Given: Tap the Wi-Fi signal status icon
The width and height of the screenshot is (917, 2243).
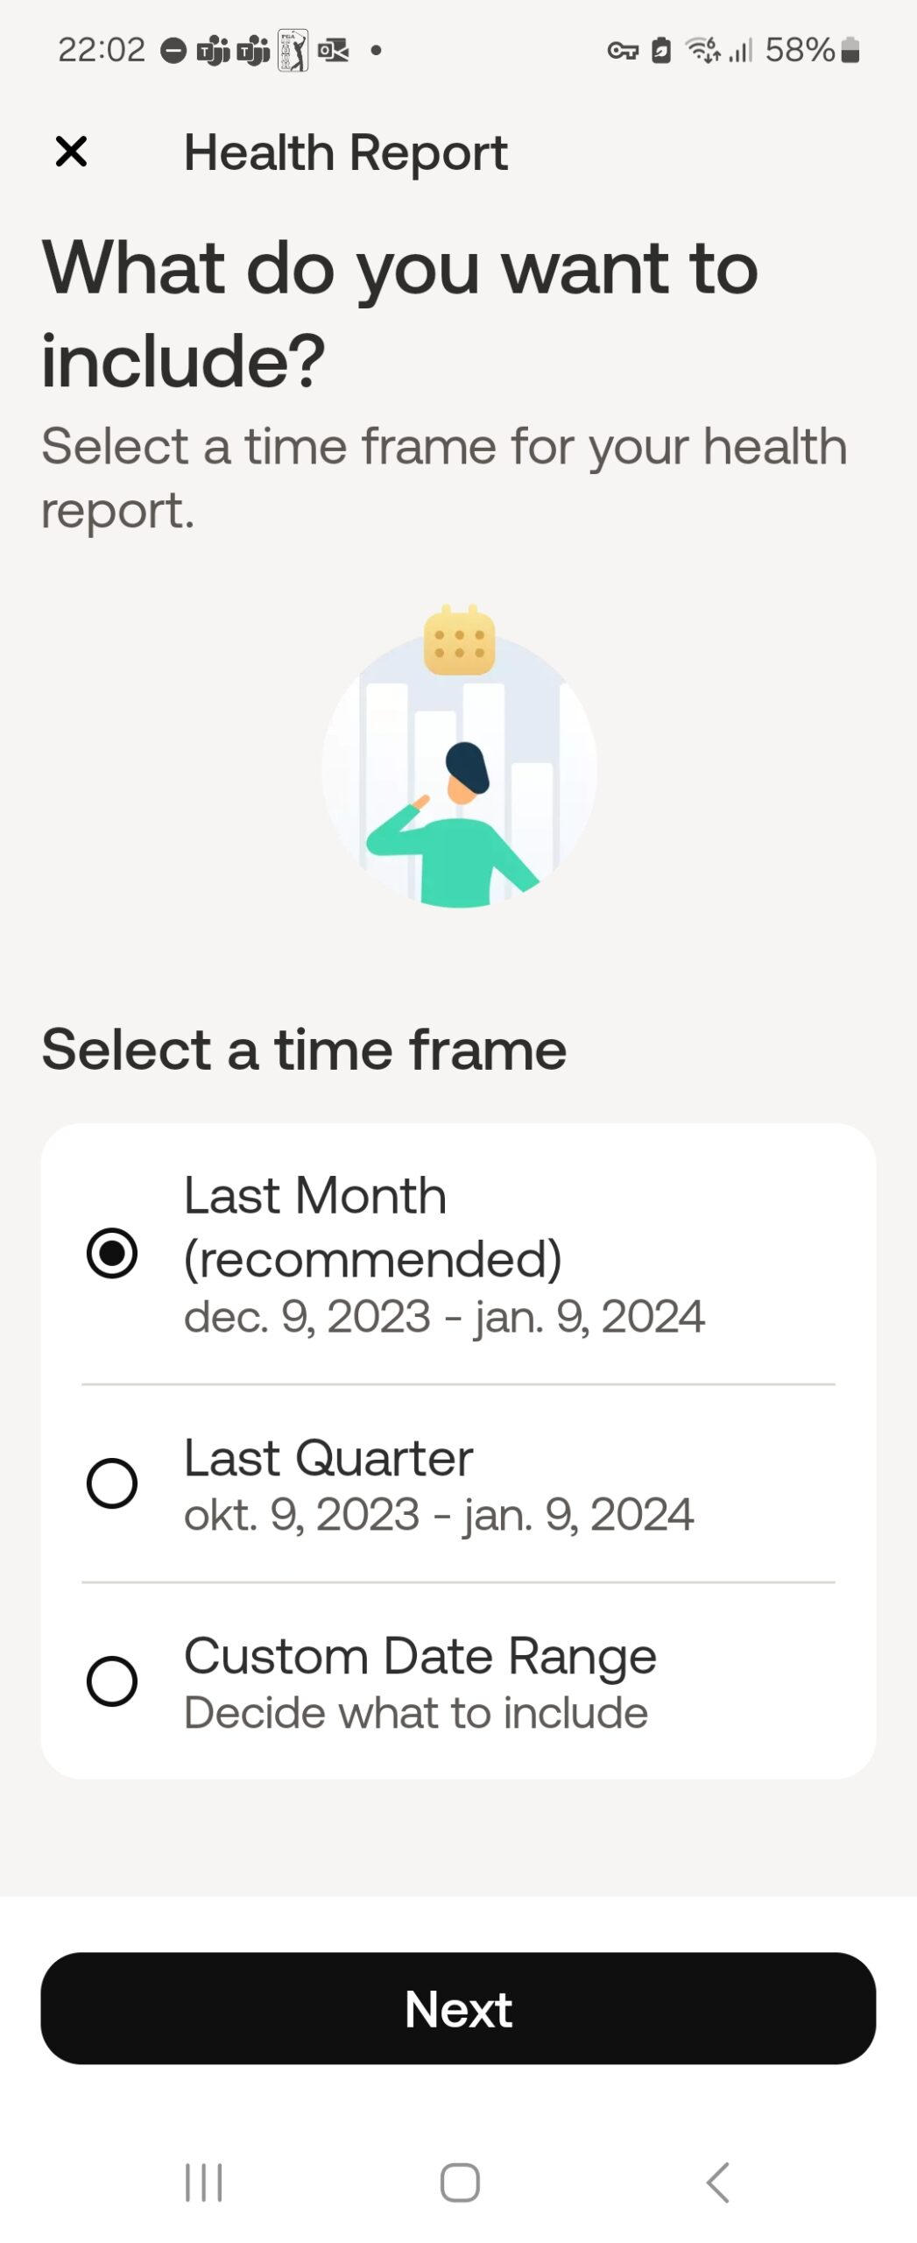Looking at the screenshot, I should [702, 50].
